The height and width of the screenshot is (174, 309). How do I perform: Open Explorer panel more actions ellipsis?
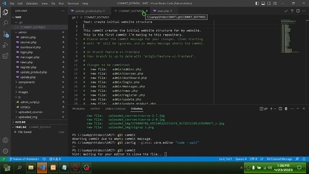point(62,11)
